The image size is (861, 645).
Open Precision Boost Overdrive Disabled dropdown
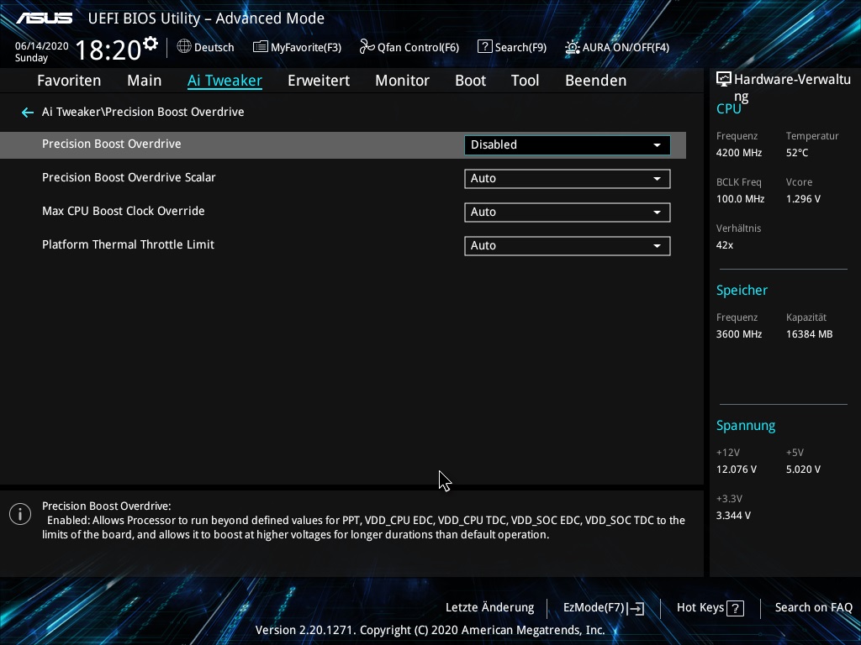point(568,144)
